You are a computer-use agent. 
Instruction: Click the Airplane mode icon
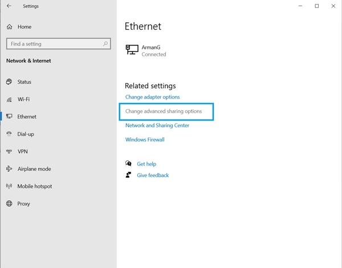[x=9, y=169]
